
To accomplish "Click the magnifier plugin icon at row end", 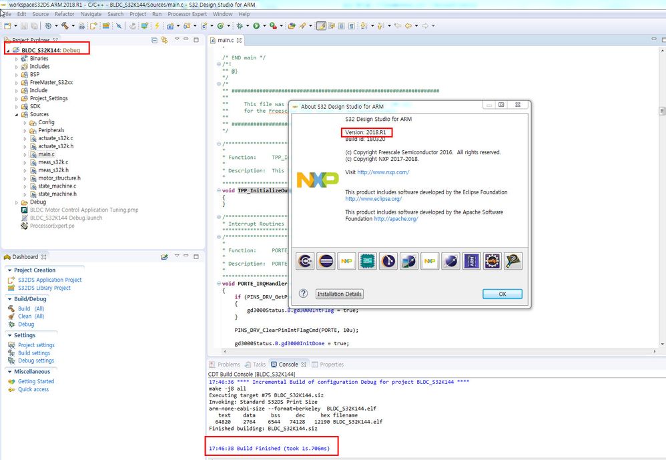I will pos(513,261).
